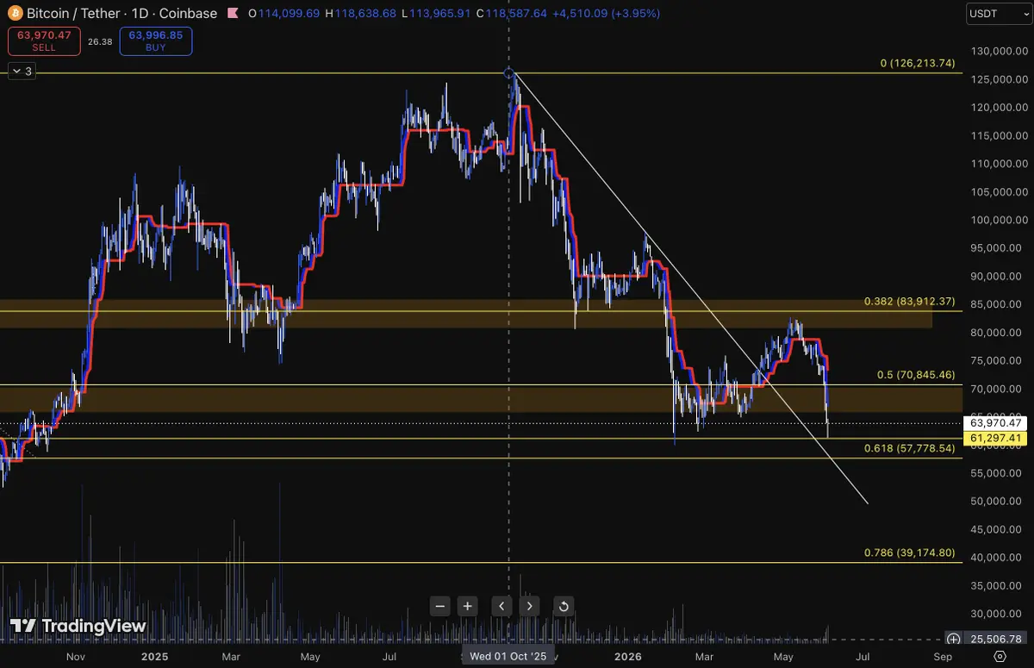Viewport: 1034px width, 668px height.
Task: Click the spread value 26.38
Action: point(100,41)
